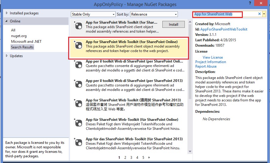Image resolution: width=270 pixels, height=163 pixels.
Task: Click the results list scrollbar thumb
Action: point(190,61)
